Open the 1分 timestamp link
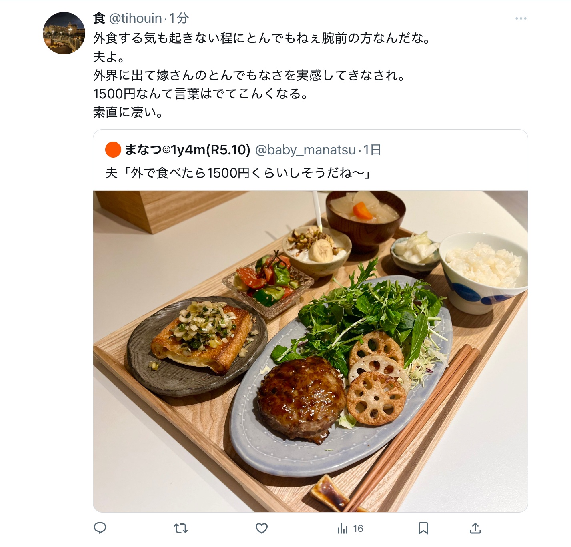The height and width of the screenshot is (547, 571). [x=179, y=18]
